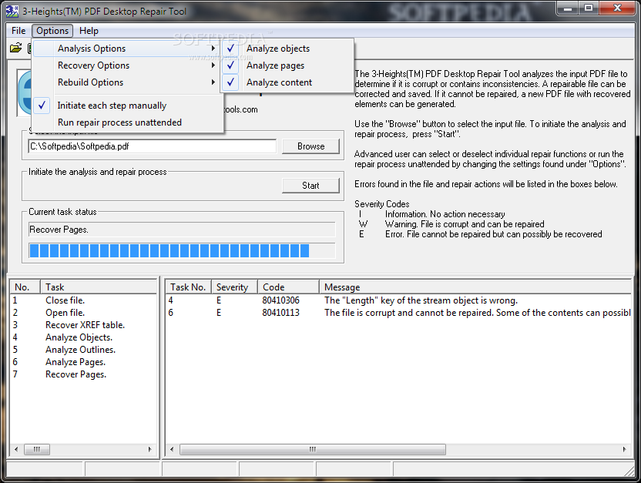
Task: Click the 3-Heights app icon in title bar
Action: (x=12, y=11)
